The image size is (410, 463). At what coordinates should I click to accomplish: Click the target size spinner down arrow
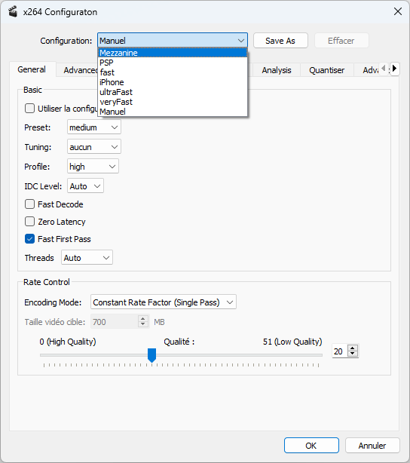[x=143, y=324]
